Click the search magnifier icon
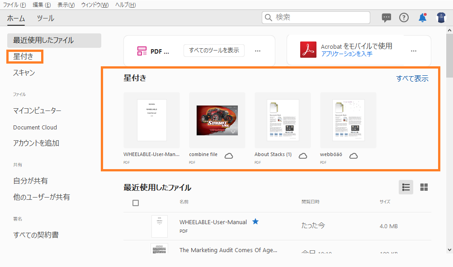Image resolution: width=453 pixels, height=267 pixels. click(x=269, y=18)
